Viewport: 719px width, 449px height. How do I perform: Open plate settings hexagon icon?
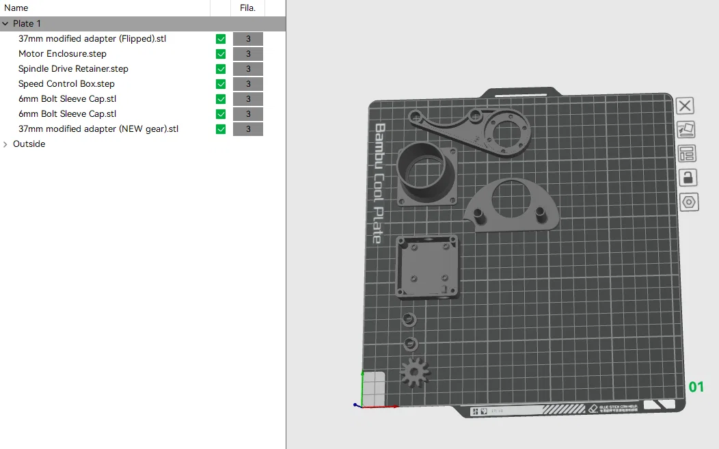tap(689, 202)
